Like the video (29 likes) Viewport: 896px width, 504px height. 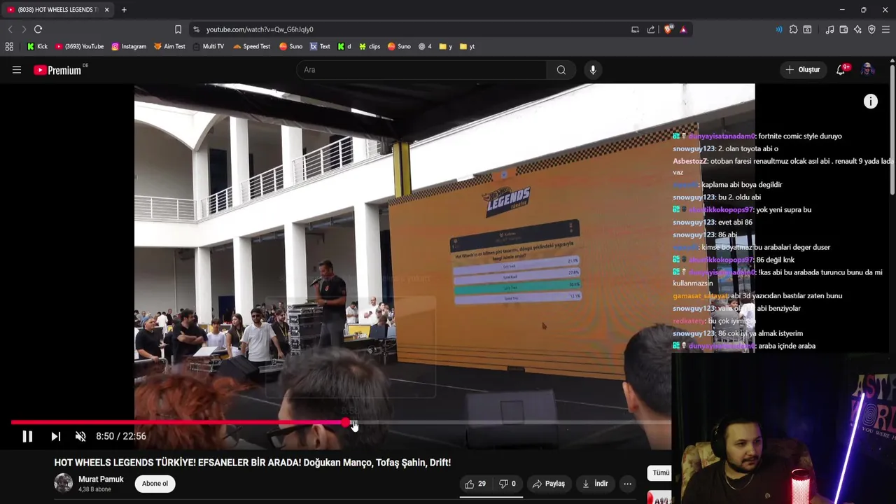(475, 484)
